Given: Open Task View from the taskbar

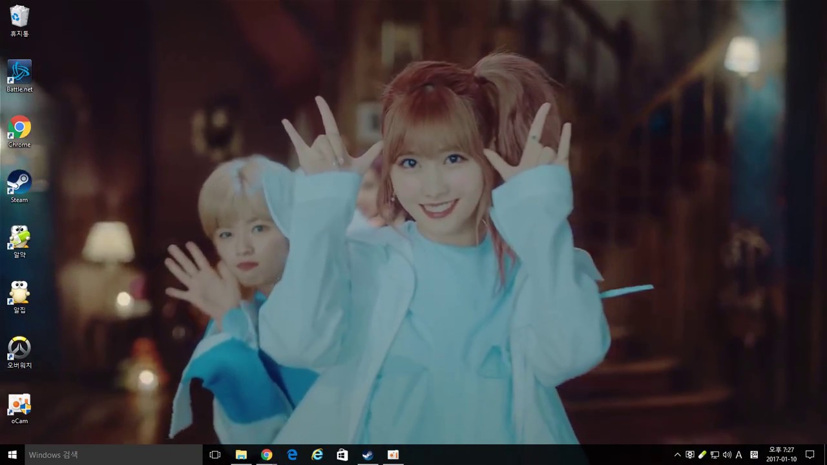Looking at the screenshot, I should pyautogui.click(x=215, y=455).
